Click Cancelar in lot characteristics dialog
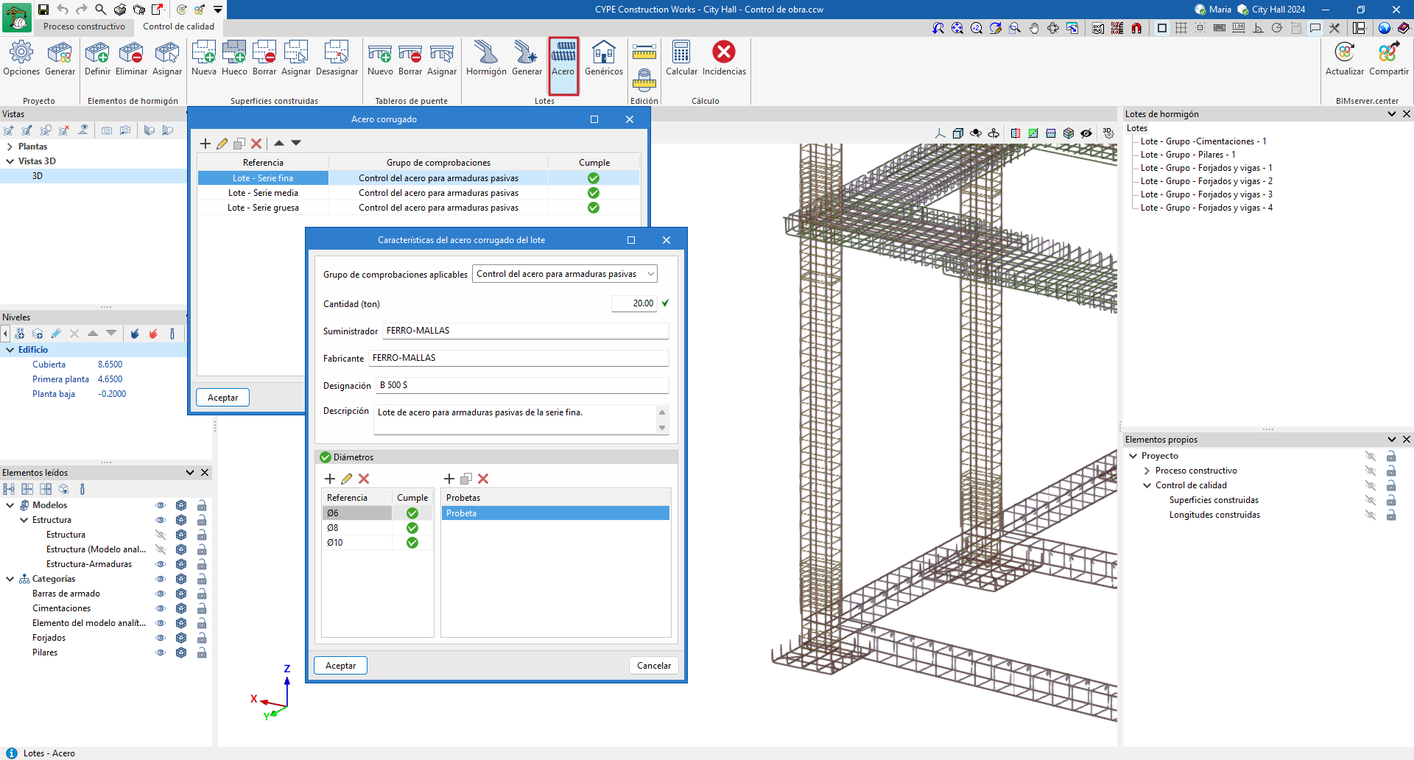 point(653,666)
